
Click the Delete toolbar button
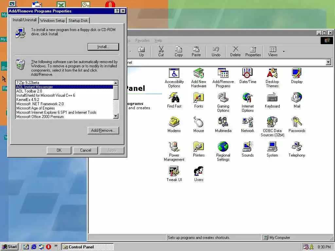click(x=236, y=51)
